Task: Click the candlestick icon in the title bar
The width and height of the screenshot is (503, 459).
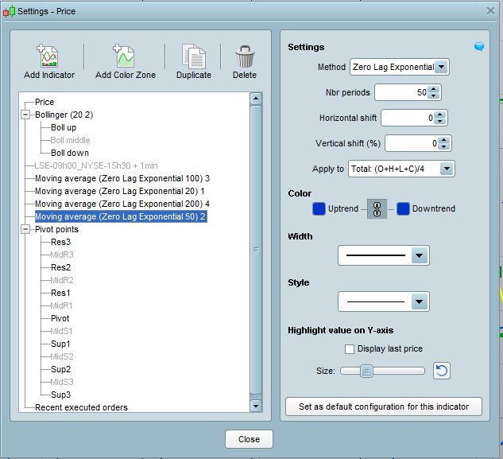Action: coord(9,11)
